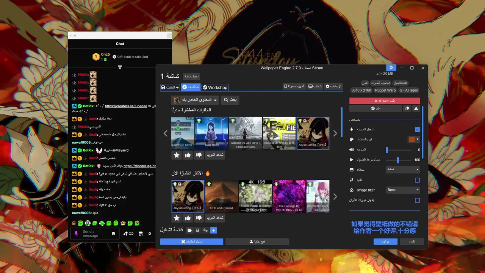Click 'see more' button under trending row

point(215,218)
